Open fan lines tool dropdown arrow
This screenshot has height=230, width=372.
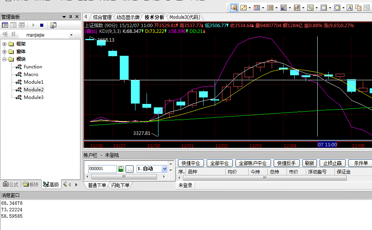tap(290, 8)
